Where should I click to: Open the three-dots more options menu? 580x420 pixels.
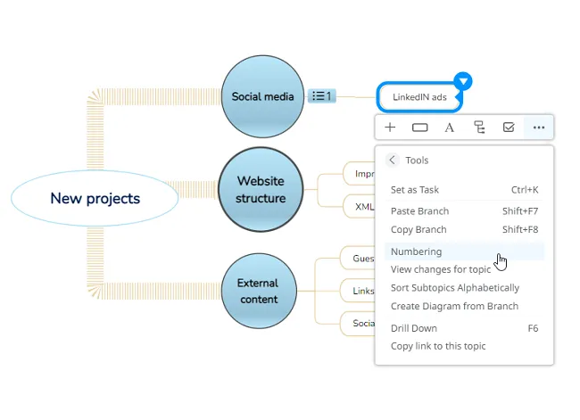pyautogui.click(x=538, y=128)
